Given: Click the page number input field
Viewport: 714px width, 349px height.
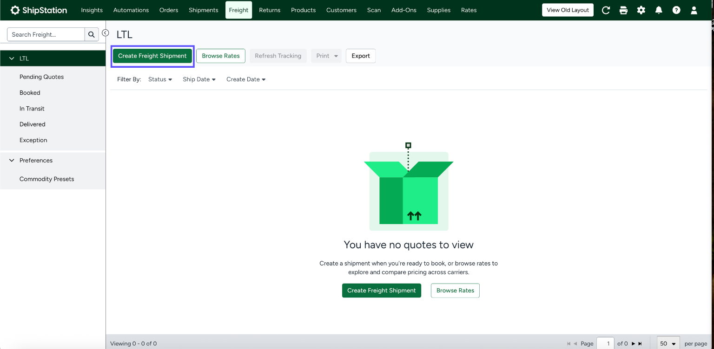Looking at the screenshot, I should coord(605,343).
